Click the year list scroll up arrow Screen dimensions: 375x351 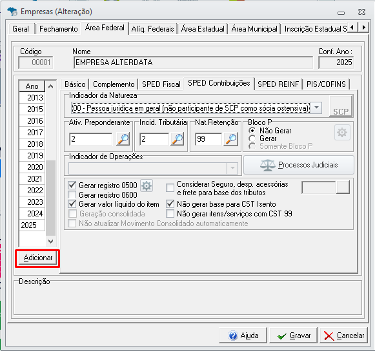50,86
